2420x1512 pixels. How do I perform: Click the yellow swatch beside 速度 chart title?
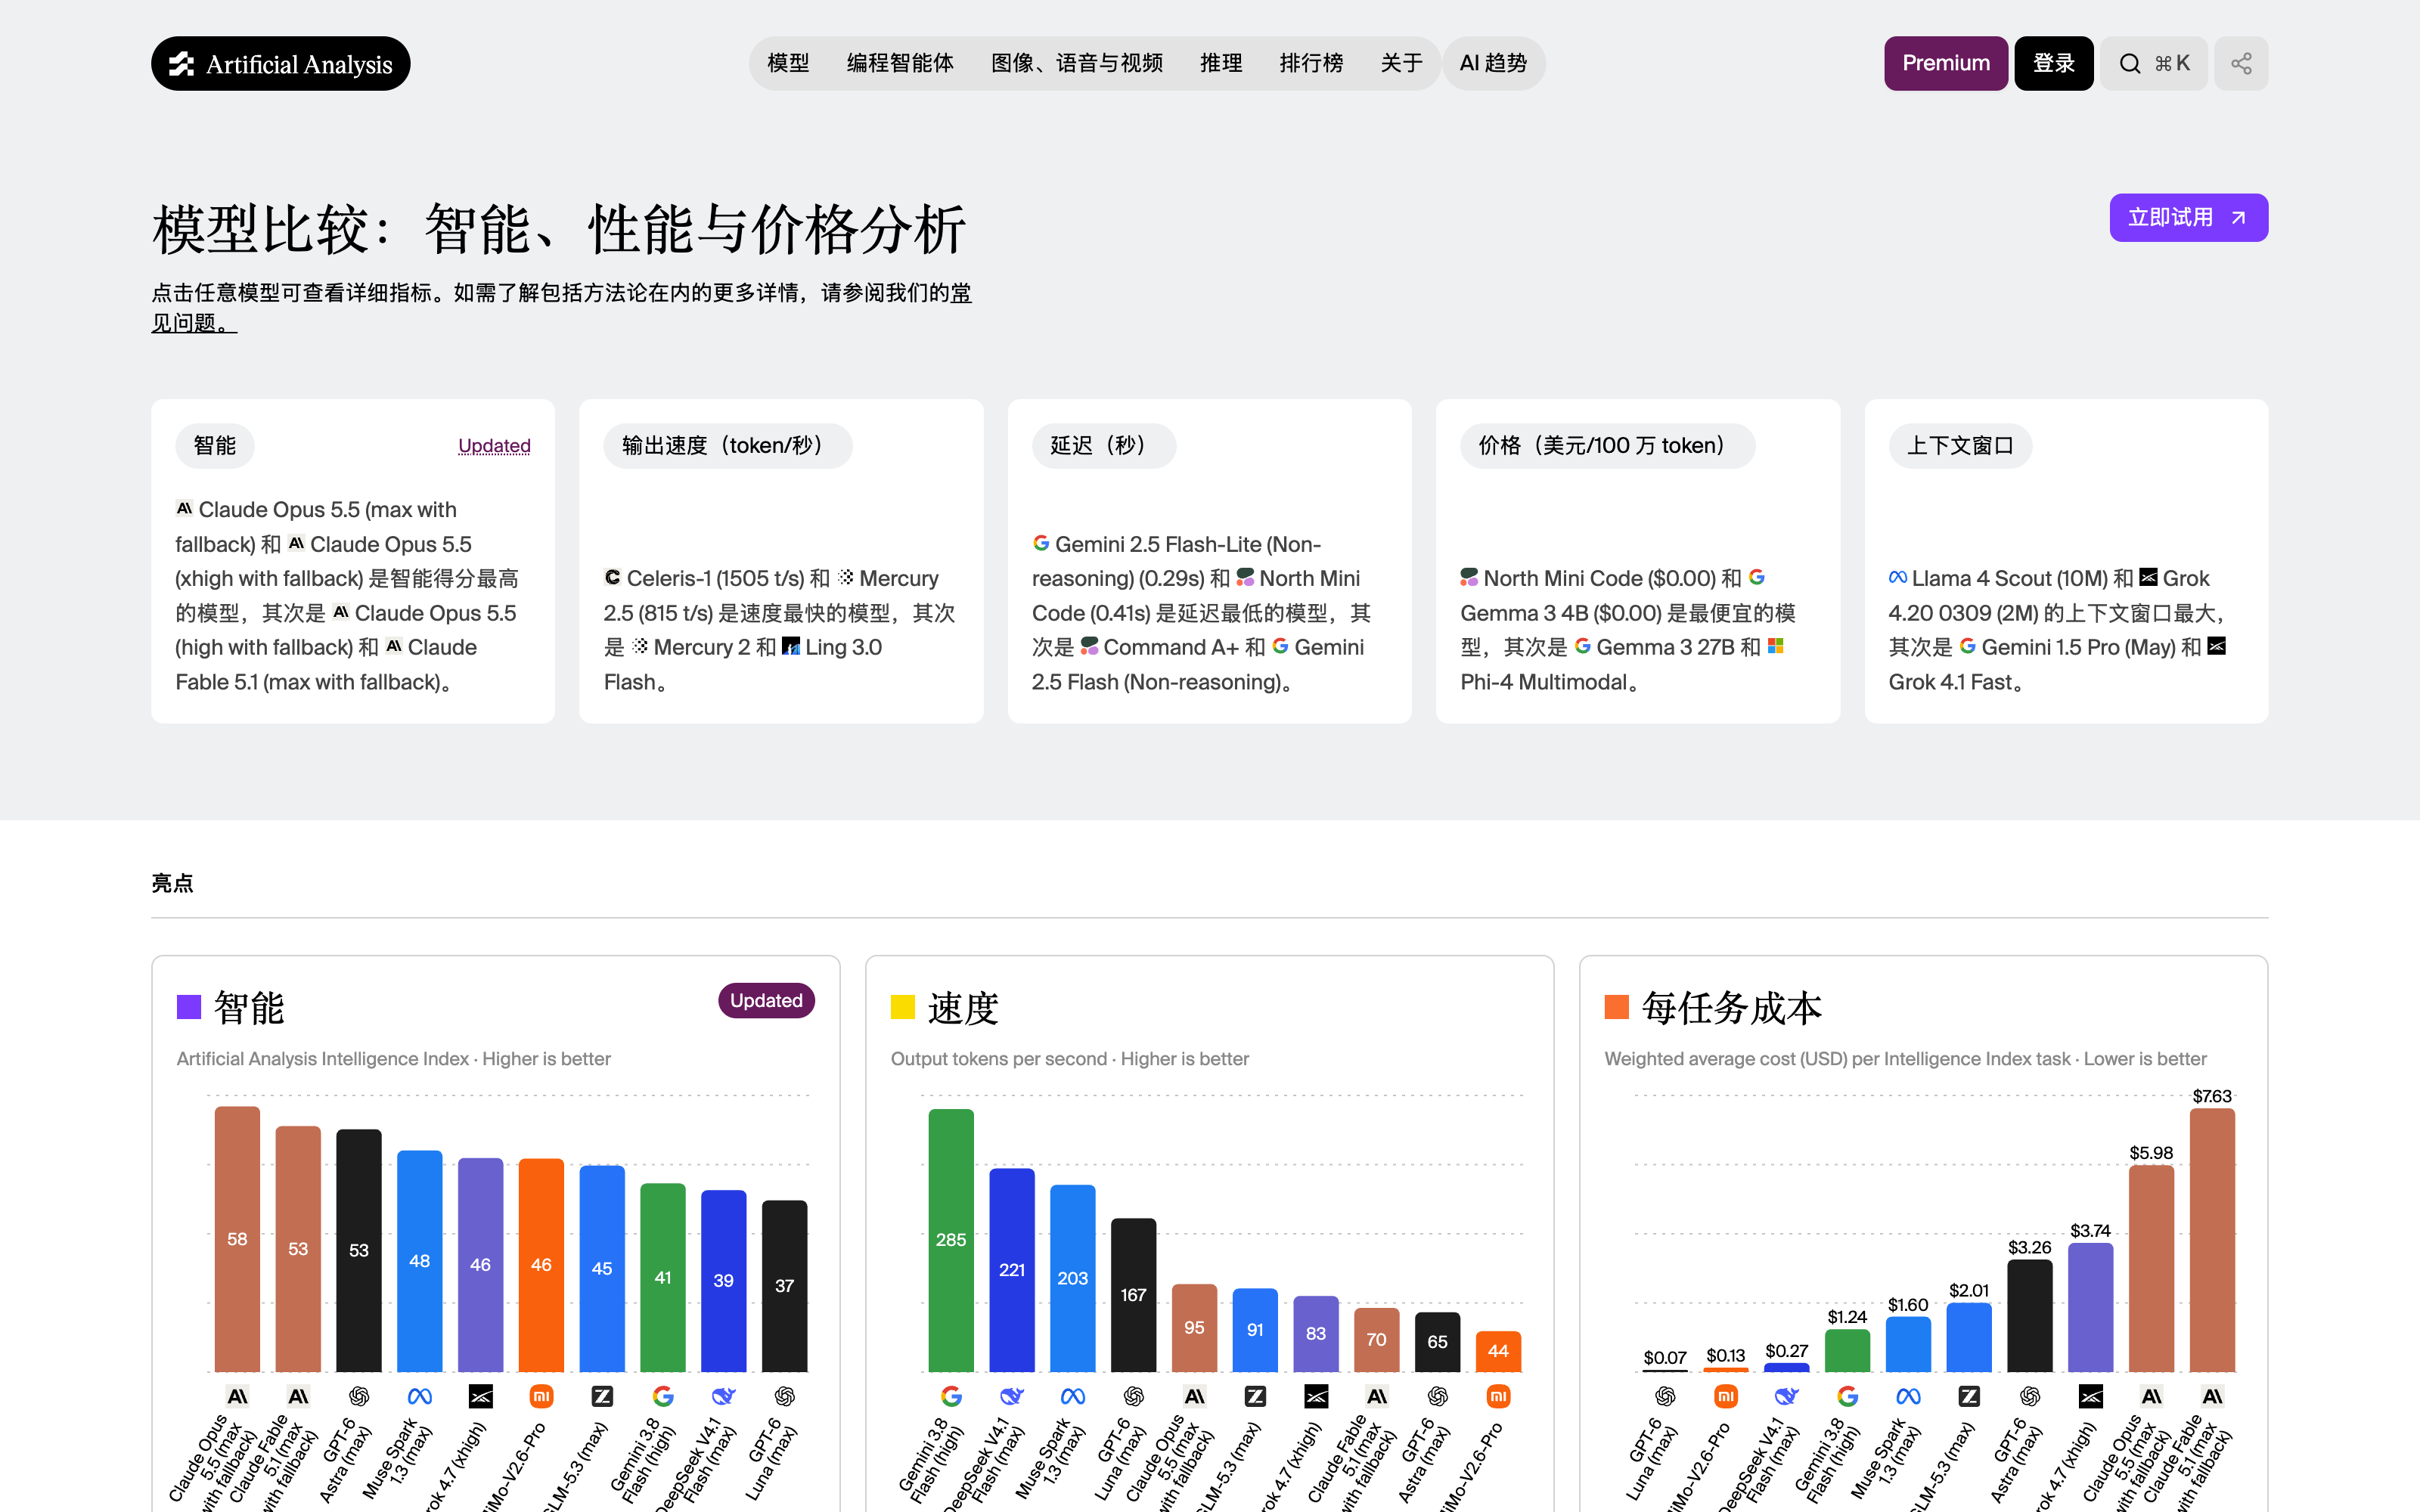(903, 1007)
